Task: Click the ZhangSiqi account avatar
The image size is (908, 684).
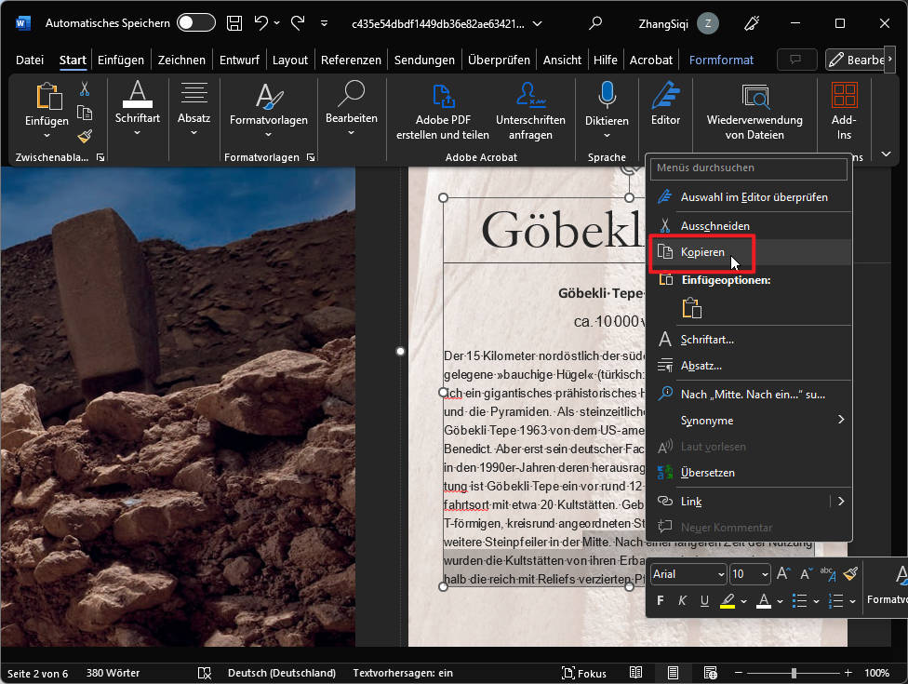Action: tap(708, 24)
